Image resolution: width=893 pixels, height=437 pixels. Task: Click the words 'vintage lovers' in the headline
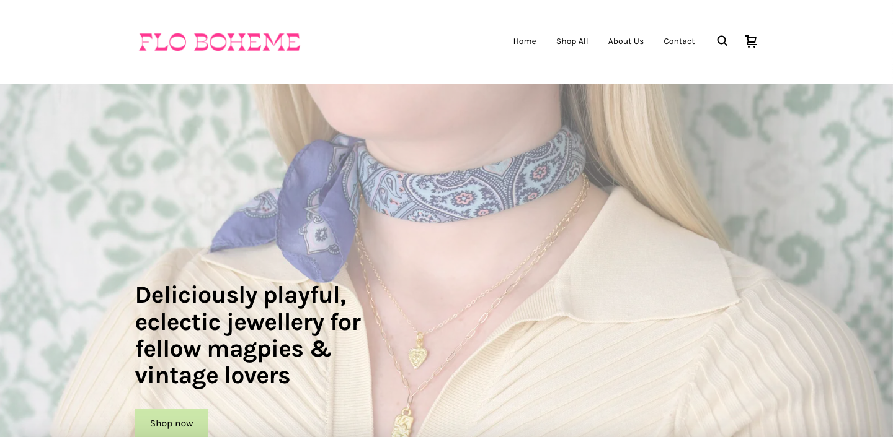(213, 376)
